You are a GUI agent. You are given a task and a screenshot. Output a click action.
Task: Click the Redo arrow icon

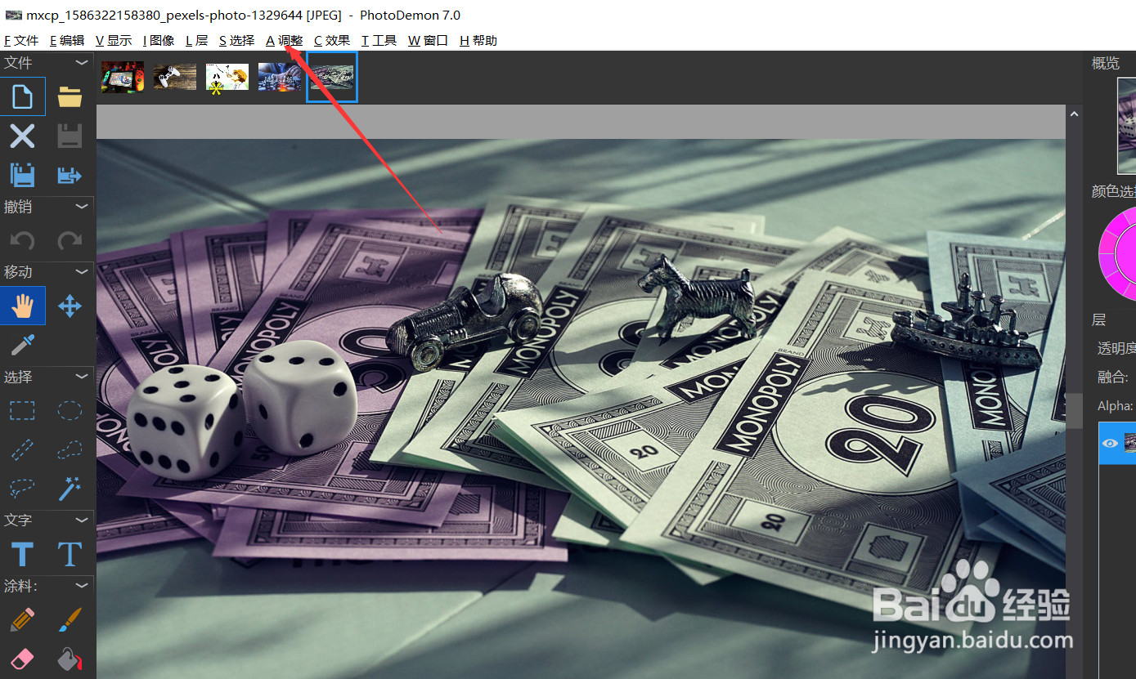[x=70, y=241]
